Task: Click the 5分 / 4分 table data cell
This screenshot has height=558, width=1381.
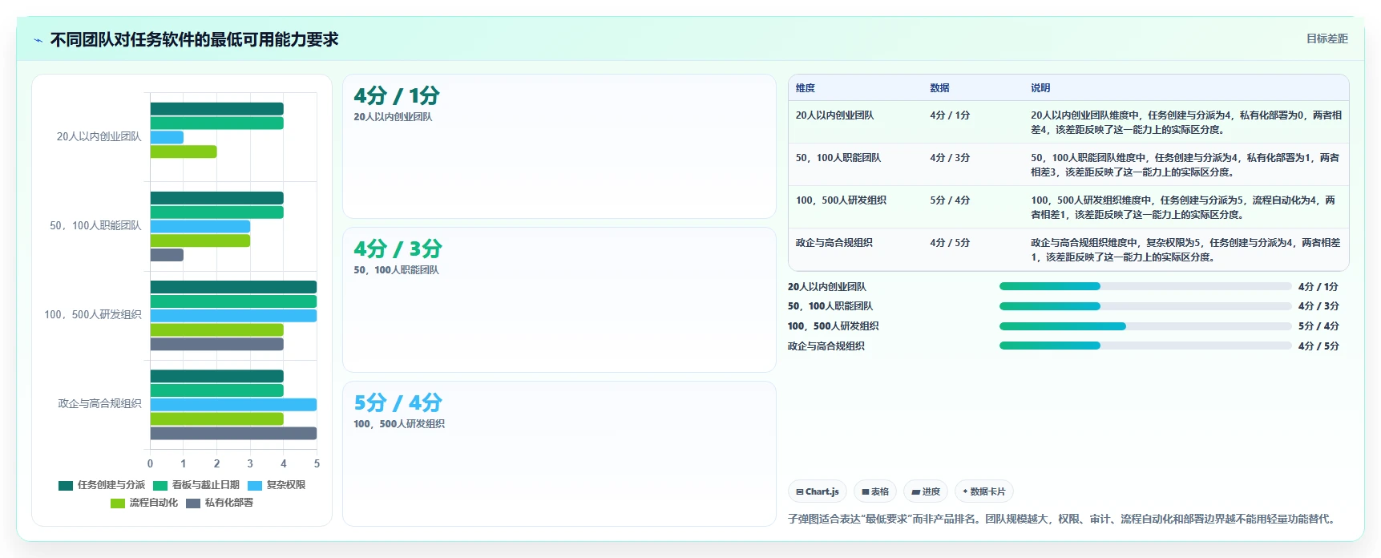Action: (950, 200)
